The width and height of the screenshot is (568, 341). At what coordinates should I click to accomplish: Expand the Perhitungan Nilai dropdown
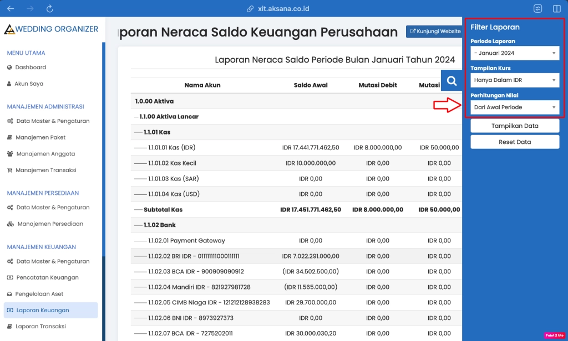tap(514, 107)
